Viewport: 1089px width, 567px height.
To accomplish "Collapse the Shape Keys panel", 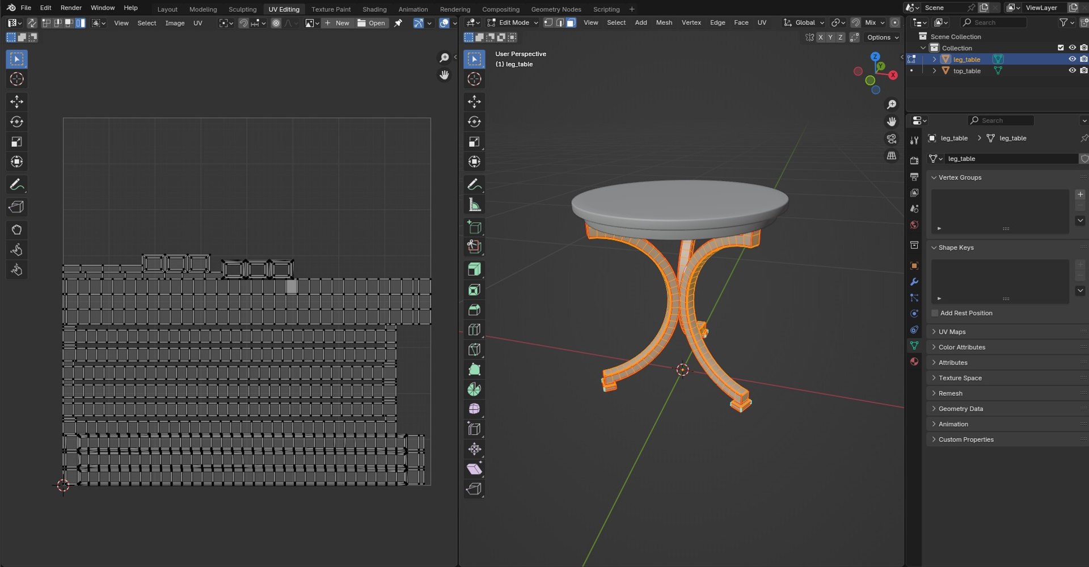I will point(955,248).
